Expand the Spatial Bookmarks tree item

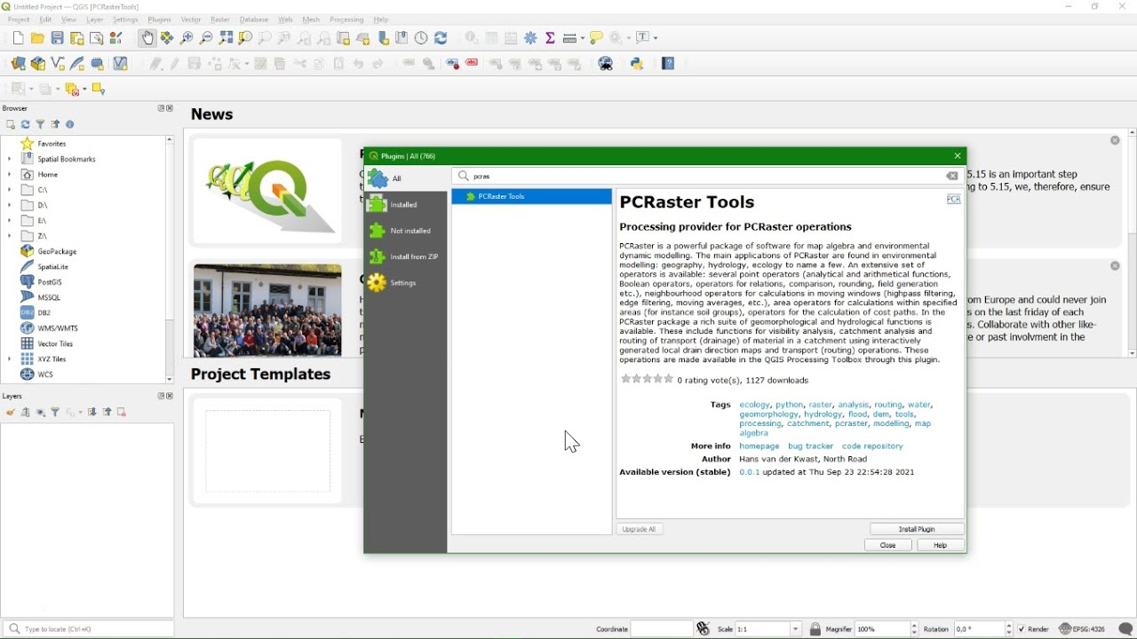(10, 159)
